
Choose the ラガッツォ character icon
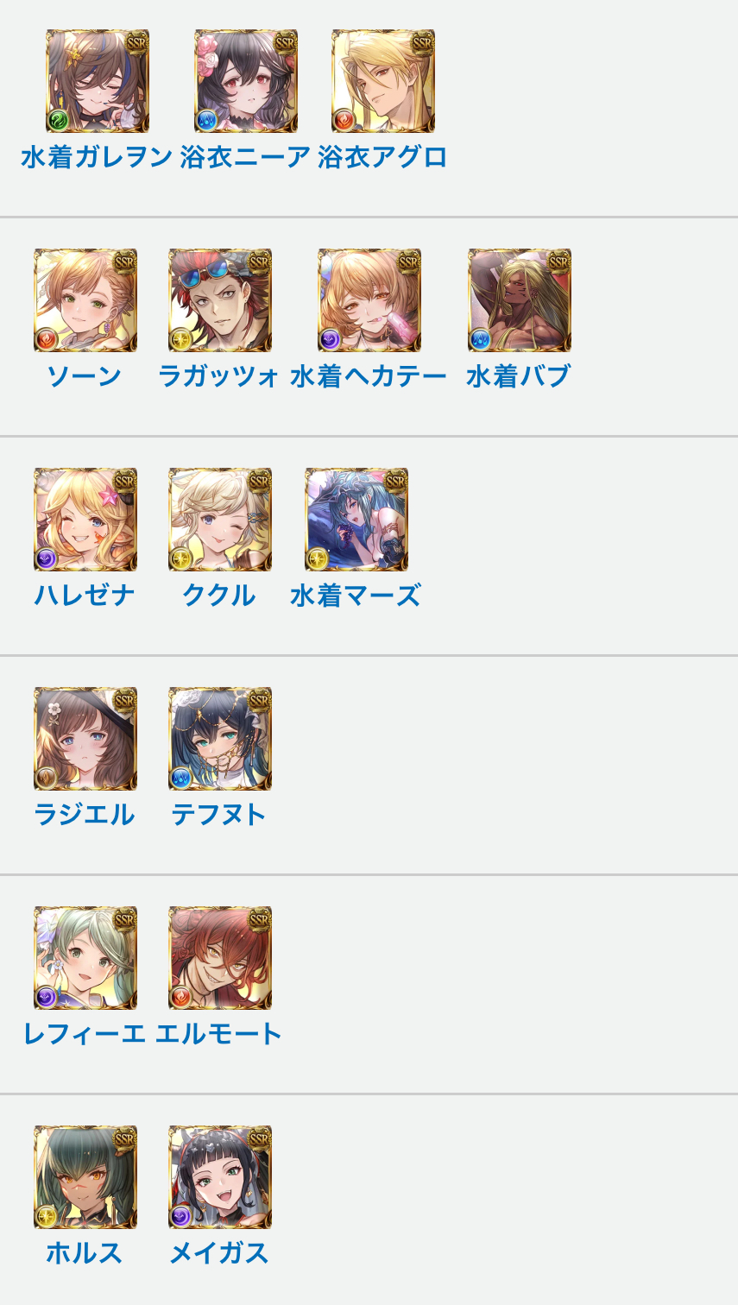220,300
